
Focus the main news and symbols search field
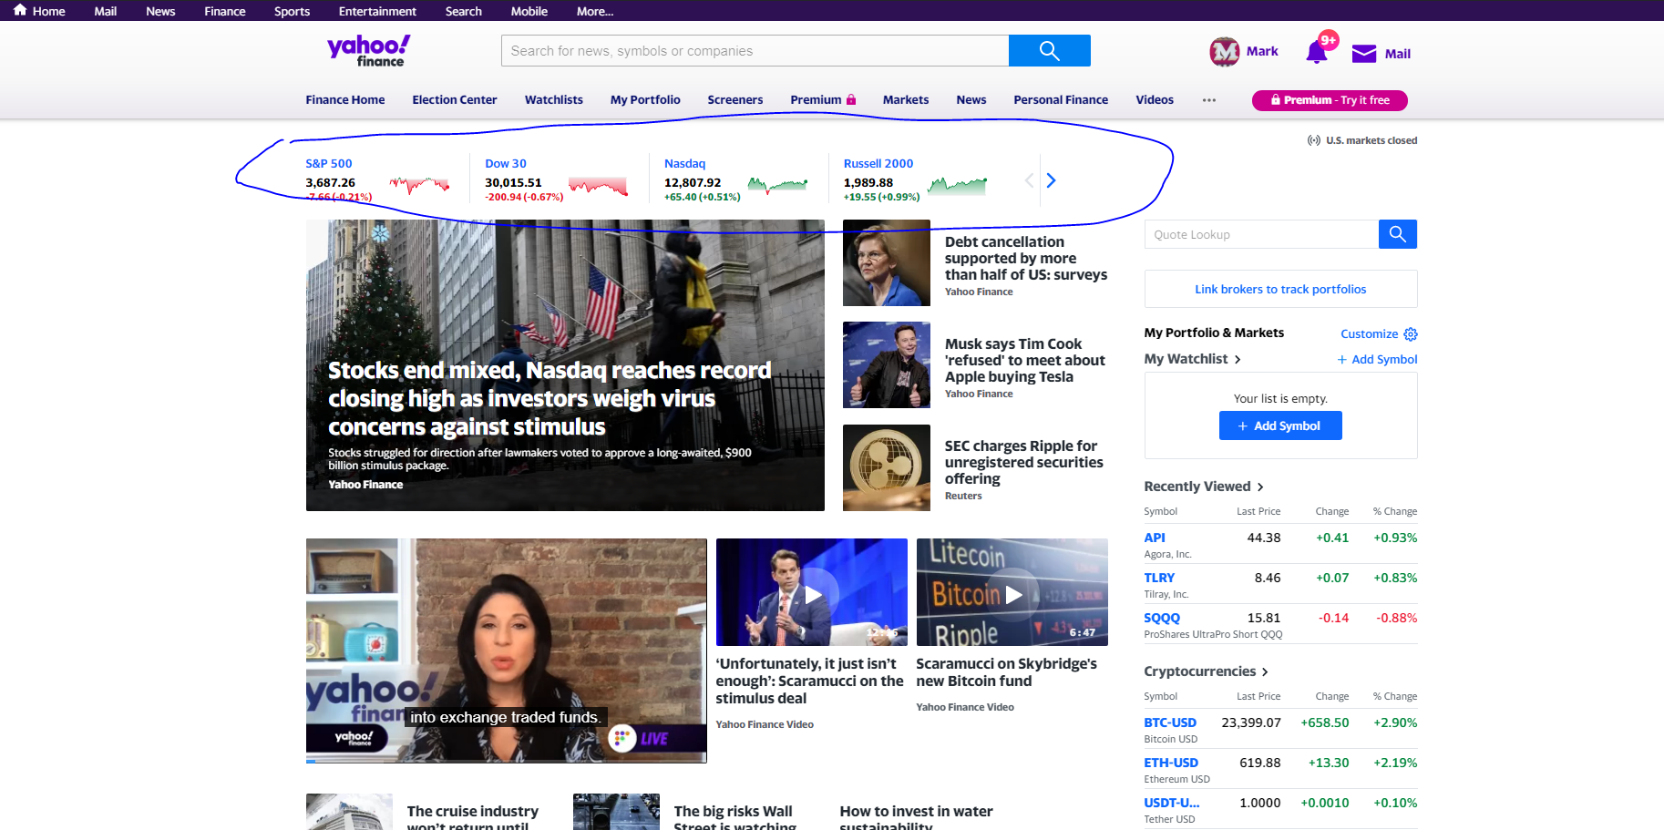click(x=755, y=51)
